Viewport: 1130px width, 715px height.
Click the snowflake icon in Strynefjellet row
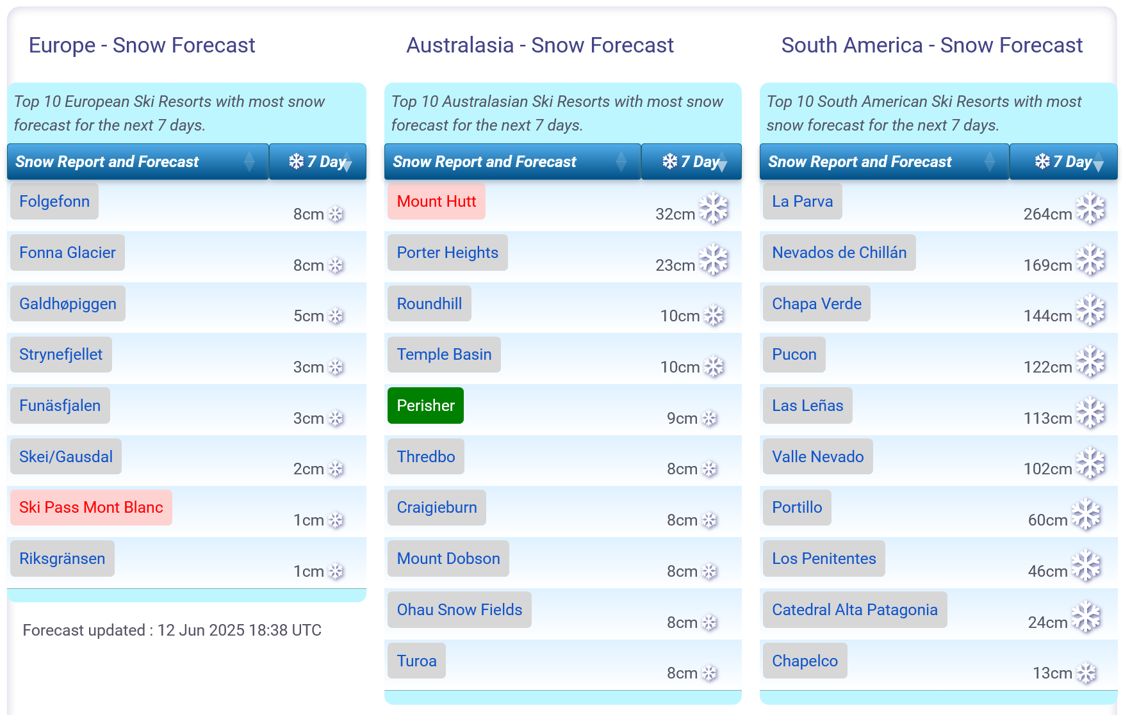336,367
